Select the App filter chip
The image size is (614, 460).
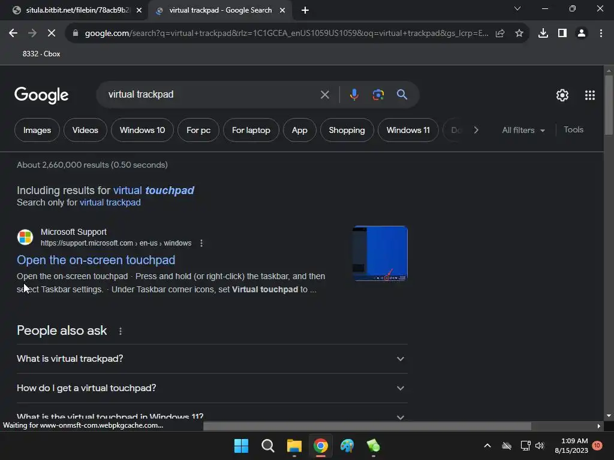[x=300, y=130]
